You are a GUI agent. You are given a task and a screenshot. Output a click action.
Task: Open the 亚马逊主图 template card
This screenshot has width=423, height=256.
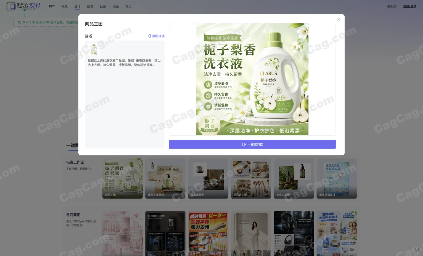tap(251, 178)
